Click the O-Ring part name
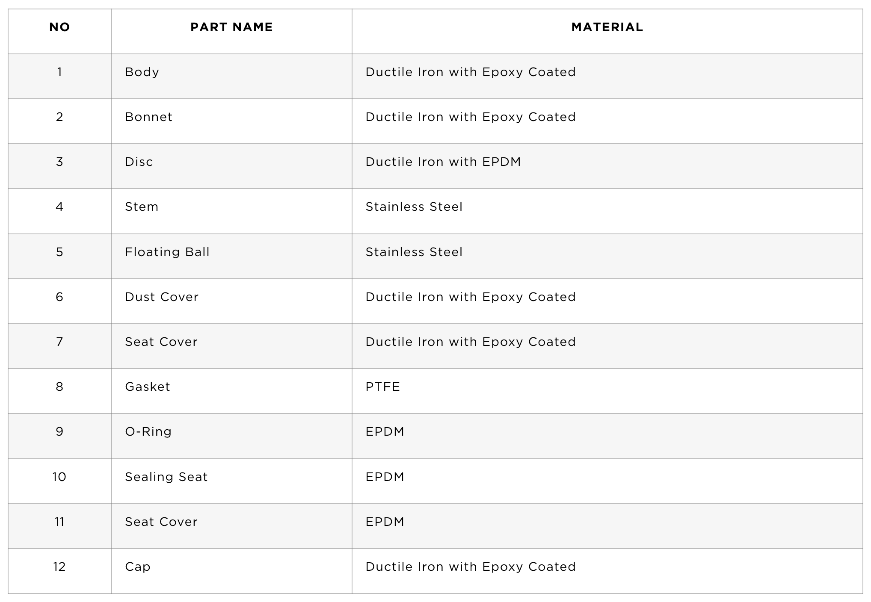871x602 pixels. point(148,432)
